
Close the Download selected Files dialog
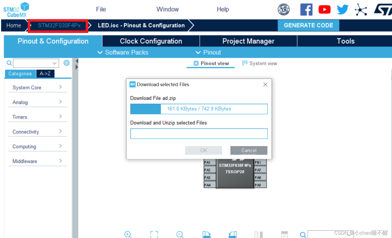(x=265, y=85)
